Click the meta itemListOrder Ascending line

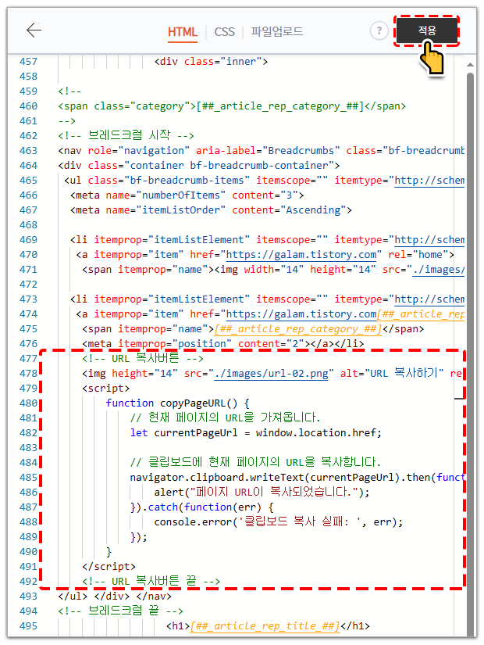tap(211, 210)
